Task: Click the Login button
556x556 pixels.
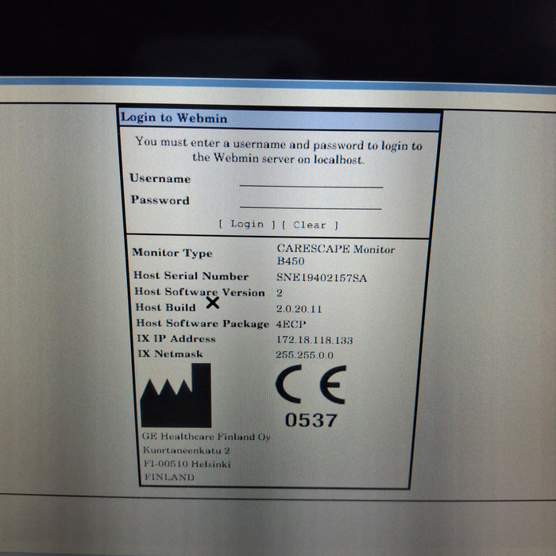Action: click(247, 224)
